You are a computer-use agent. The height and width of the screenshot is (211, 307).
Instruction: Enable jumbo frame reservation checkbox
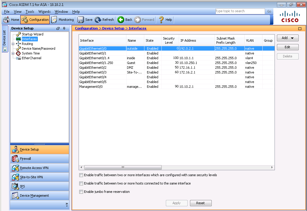click(x=81, y=192)
